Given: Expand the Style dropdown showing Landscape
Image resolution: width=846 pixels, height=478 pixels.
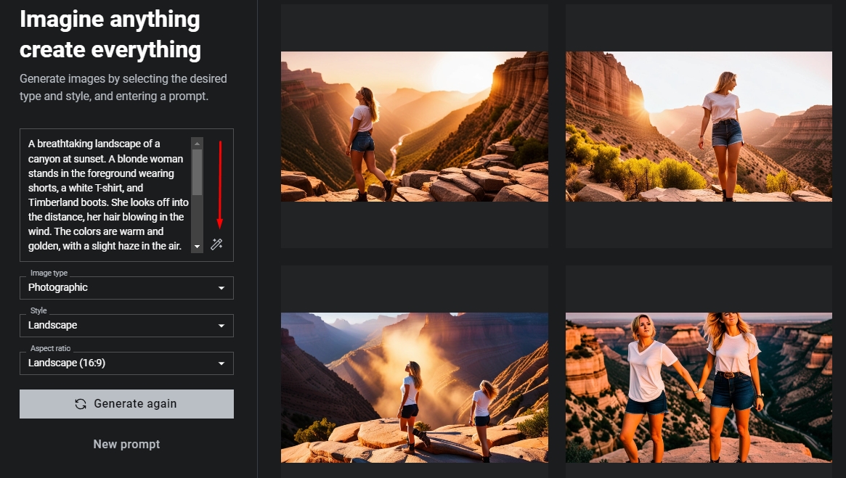Looking at the screenshot, I should point(116,326).
